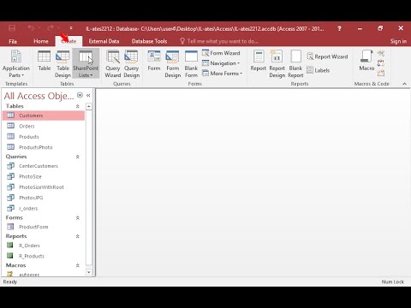The width and height of the screenshot is (411, 308).
Task: Launch the Query Wizard
Action: (x=113, y=63)
